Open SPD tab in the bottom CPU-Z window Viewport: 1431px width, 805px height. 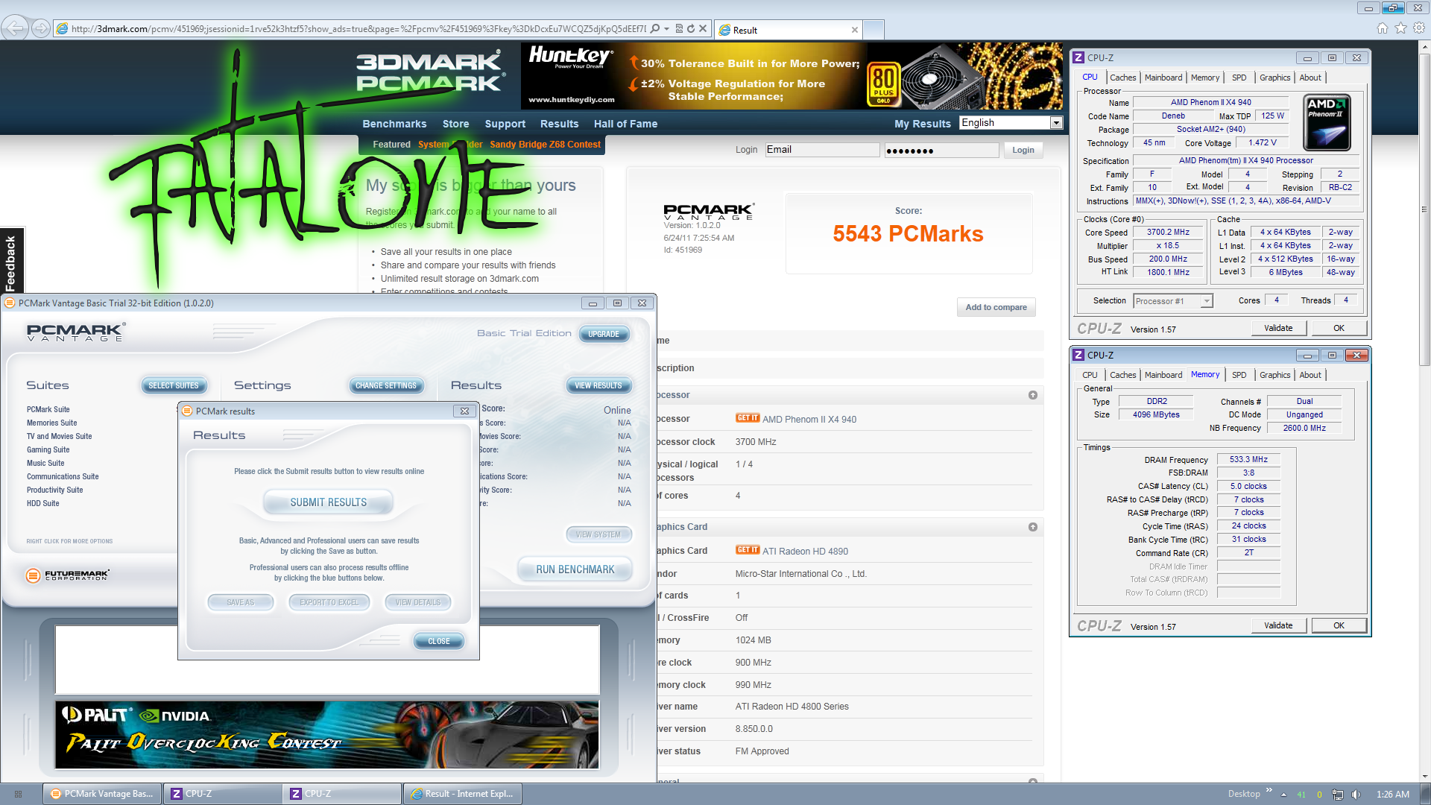point(1239,375)
